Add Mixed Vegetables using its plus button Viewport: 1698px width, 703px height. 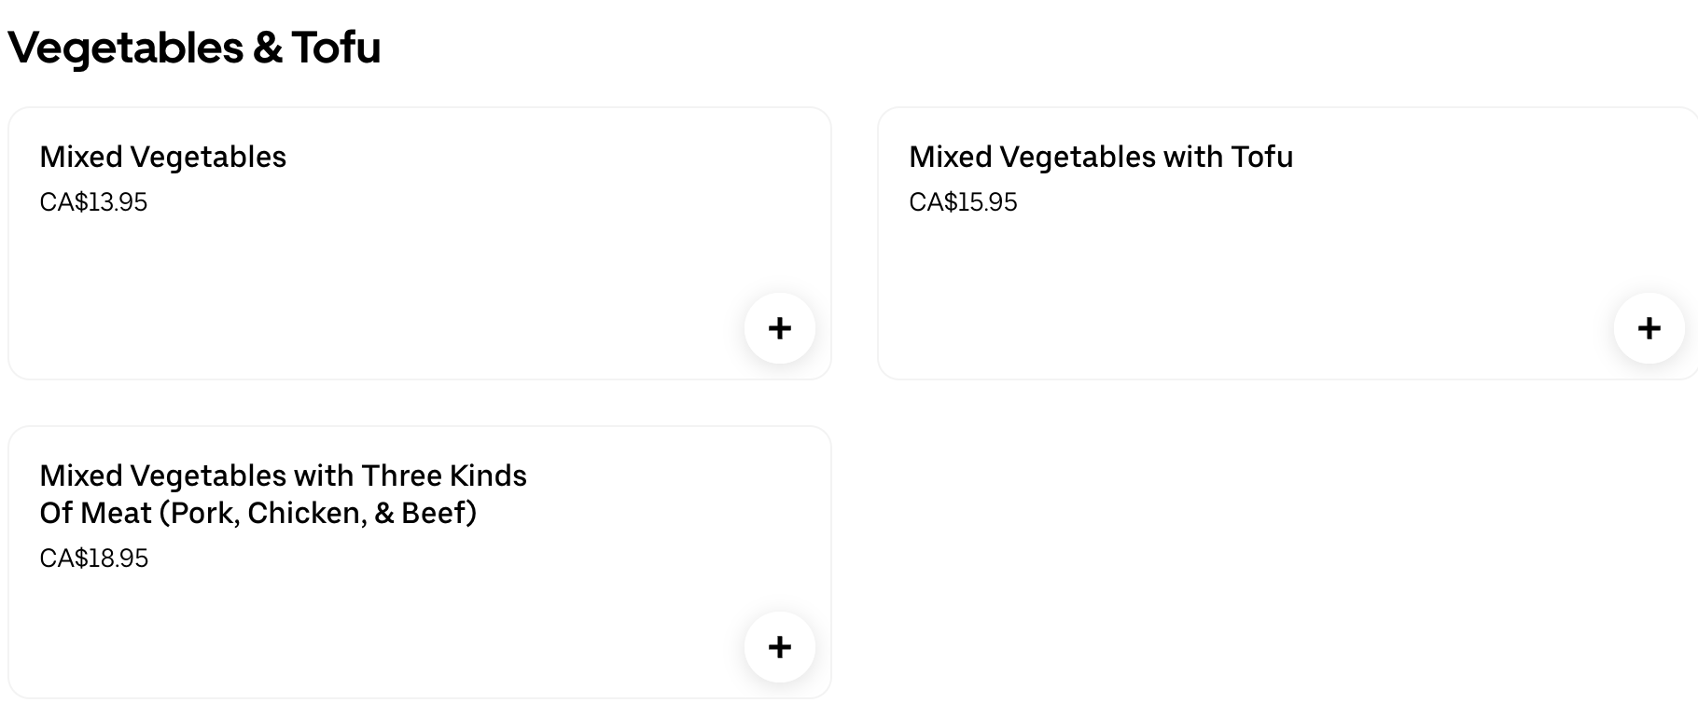[x=779, y=328]
